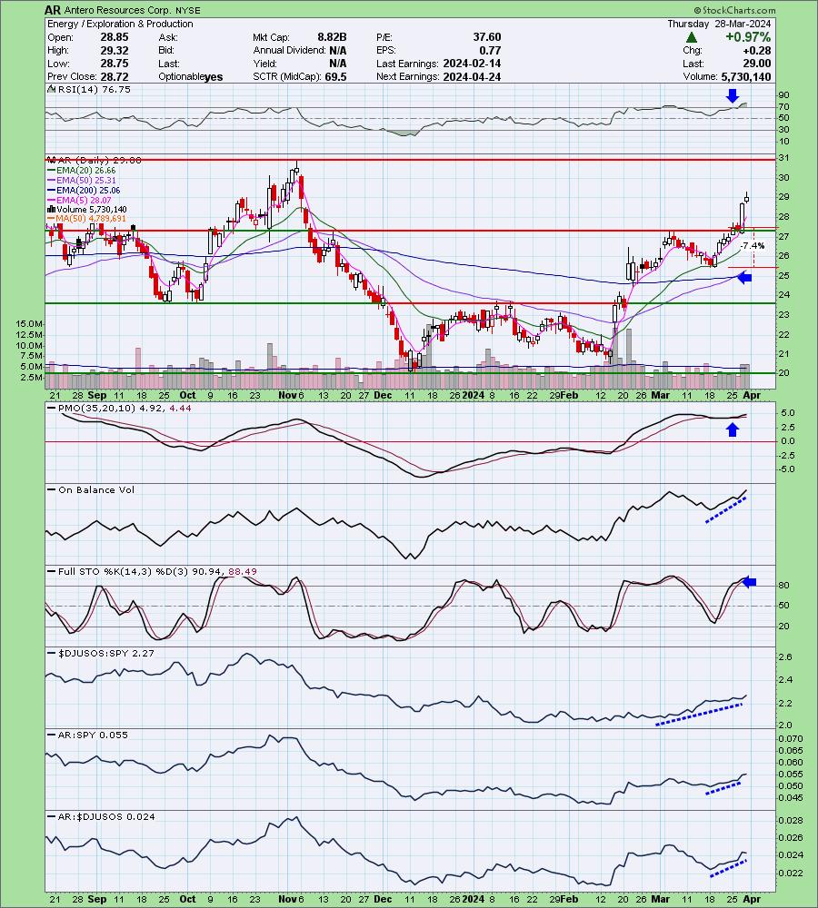Viewport: 818px width, 908px height.
Task: Click the Optionable yes value
Action: (x=214, y=77)
